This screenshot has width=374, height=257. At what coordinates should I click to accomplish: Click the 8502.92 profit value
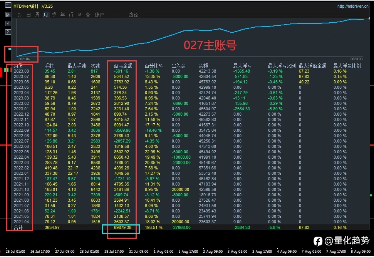[x=121, y=152]
